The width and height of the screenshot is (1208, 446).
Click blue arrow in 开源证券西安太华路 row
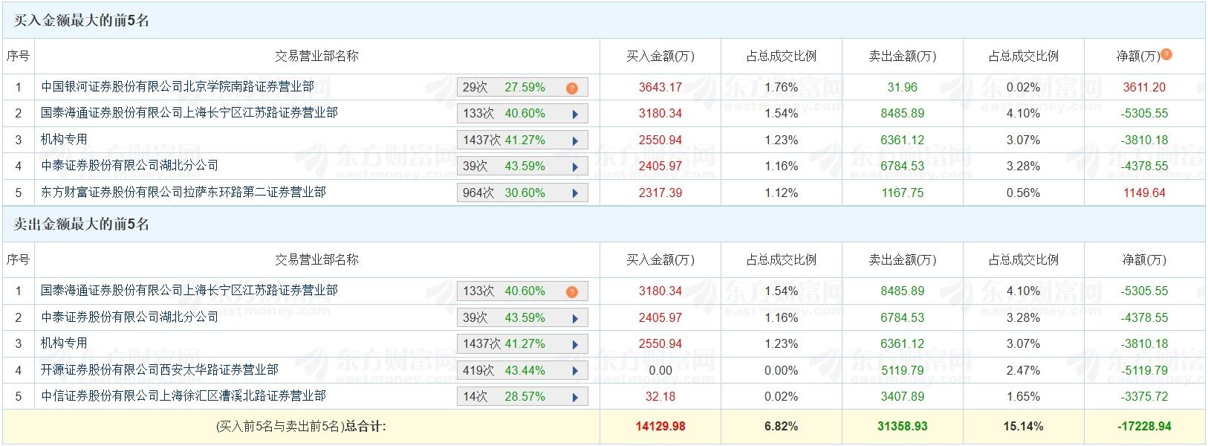[x=575, y=371]
